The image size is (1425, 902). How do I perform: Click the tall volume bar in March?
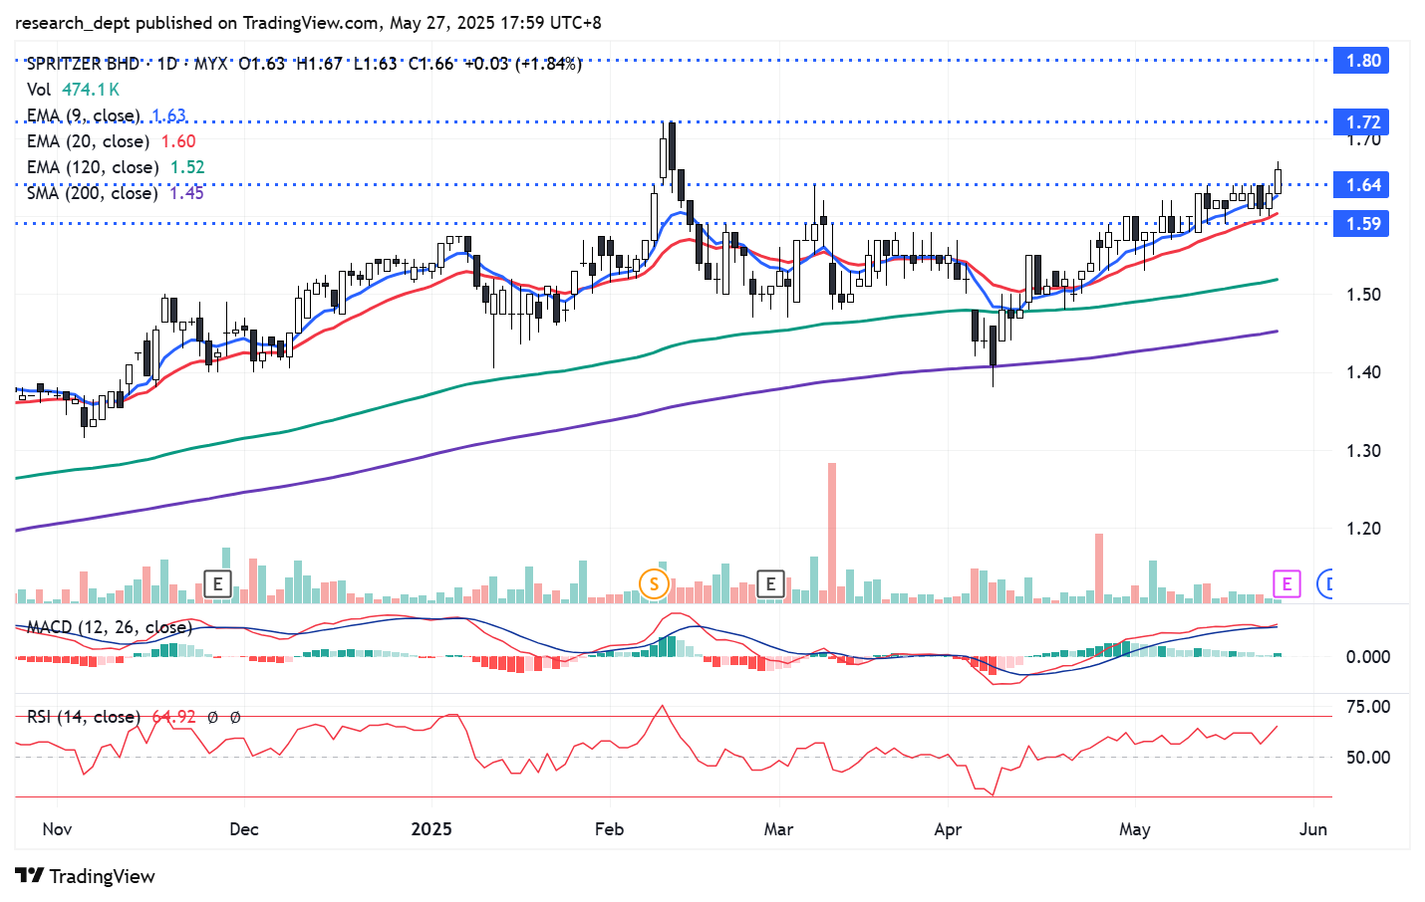pyautogui.click(x=832, y=533)
